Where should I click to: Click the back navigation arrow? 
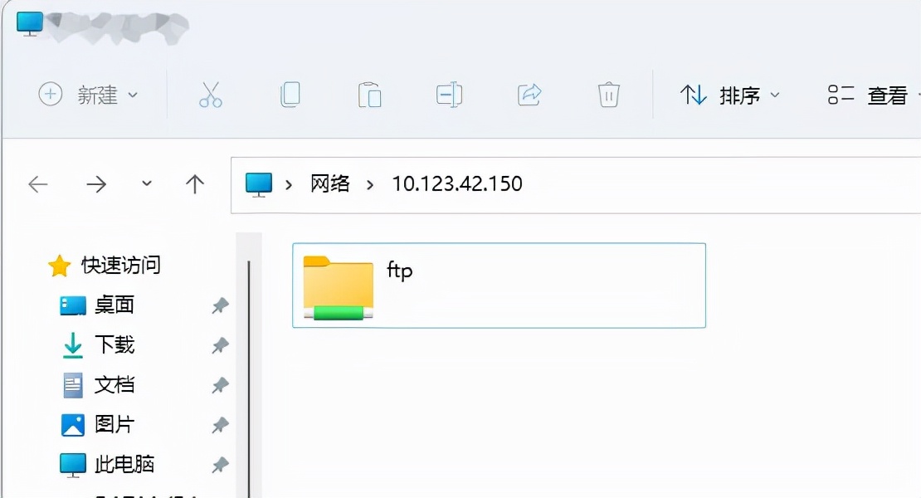[38, 184]
